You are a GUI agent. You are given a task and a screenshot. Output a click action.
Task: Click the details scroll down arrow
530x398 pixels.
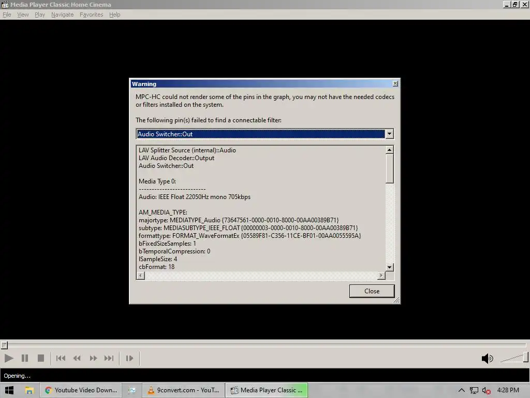point(389,267)
